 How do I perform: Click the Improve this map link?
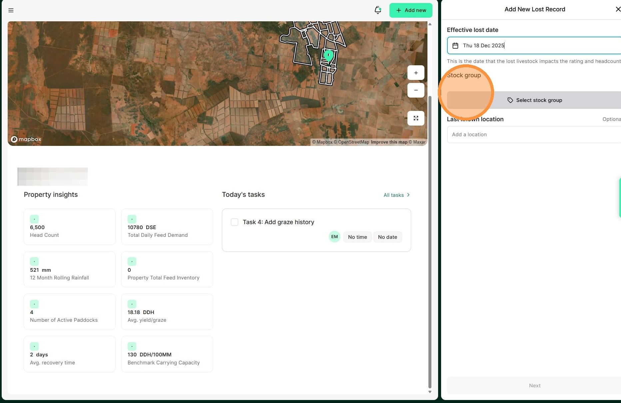pos(389,142)
